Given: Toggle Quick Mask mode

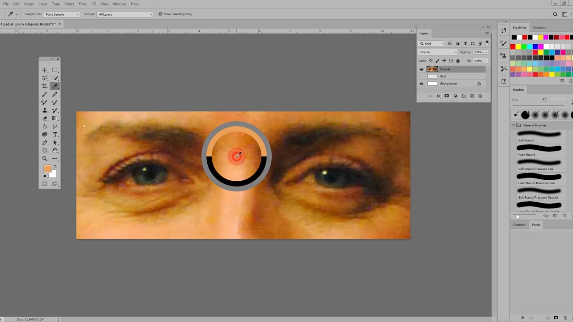Looking at the screenshot, I should [x=45, y=184].
